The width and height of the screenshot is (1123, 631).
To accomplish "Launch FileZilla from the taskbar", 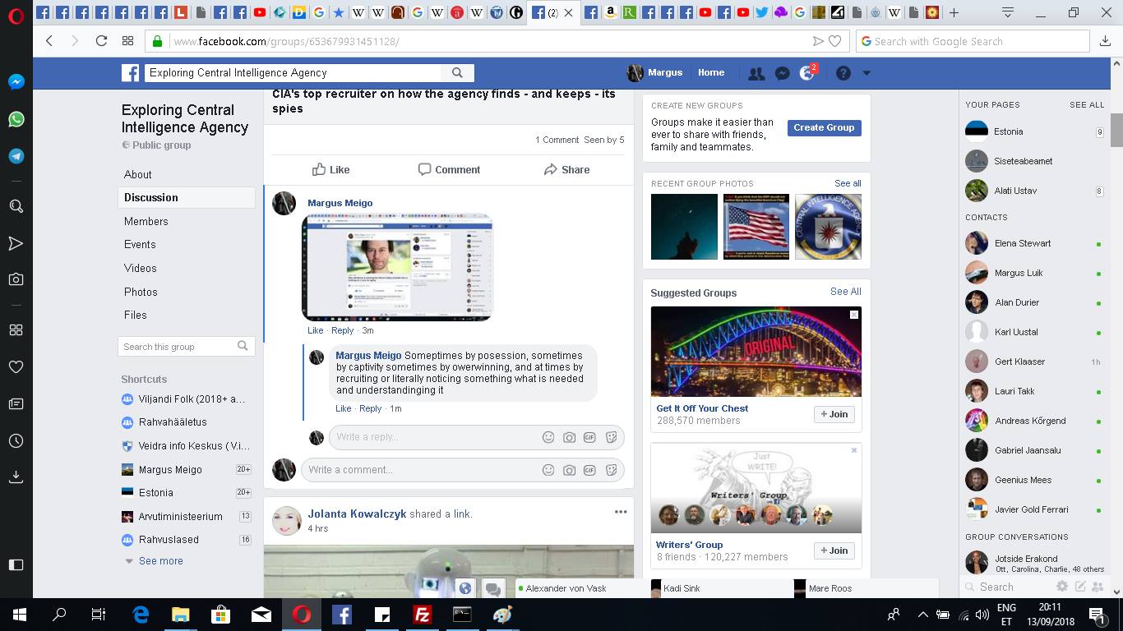I will pos(422,614).
